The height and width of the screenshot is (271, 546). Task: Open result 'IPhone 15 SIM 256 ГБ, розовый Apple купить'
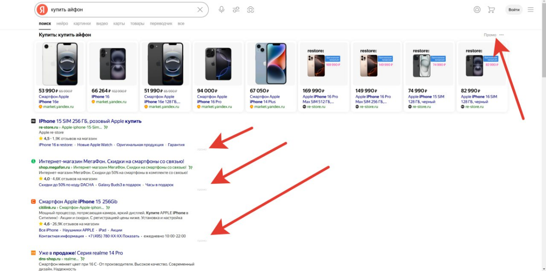pos(90,121)
